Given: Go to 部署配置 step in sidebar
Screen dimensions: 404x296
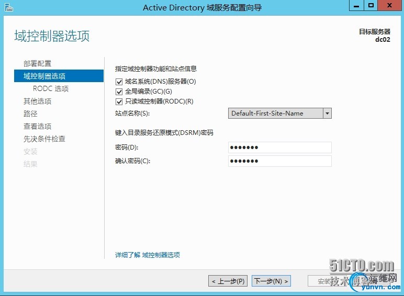Looking at the screenshot, I should pos(37,63).
